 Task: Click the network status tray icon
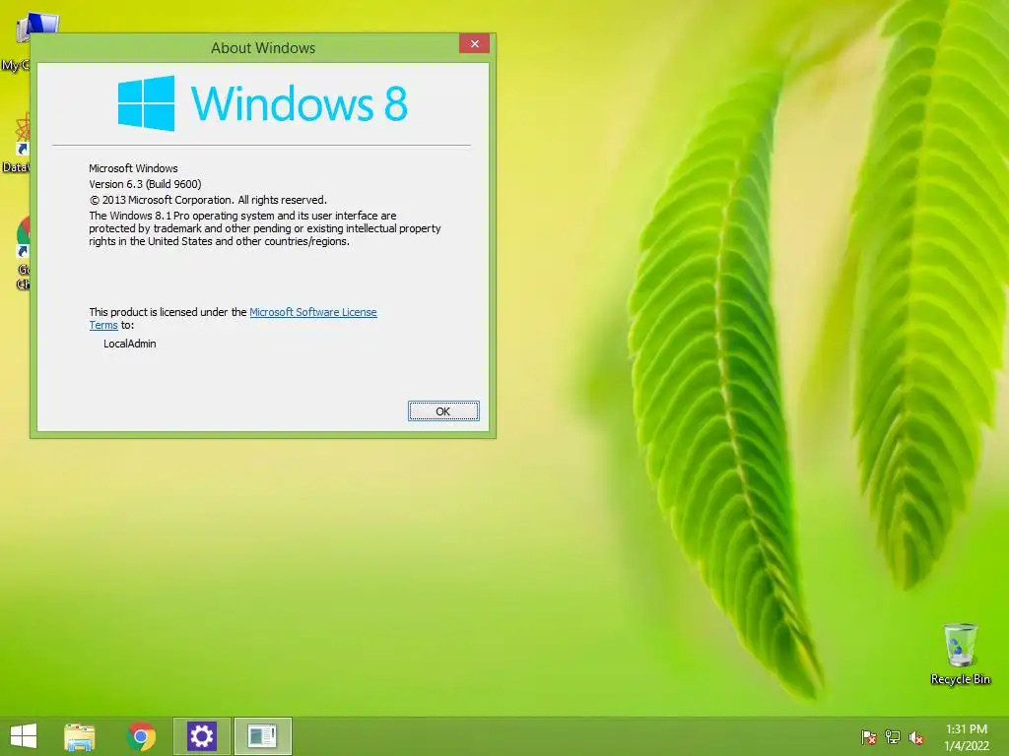point(893,737)
